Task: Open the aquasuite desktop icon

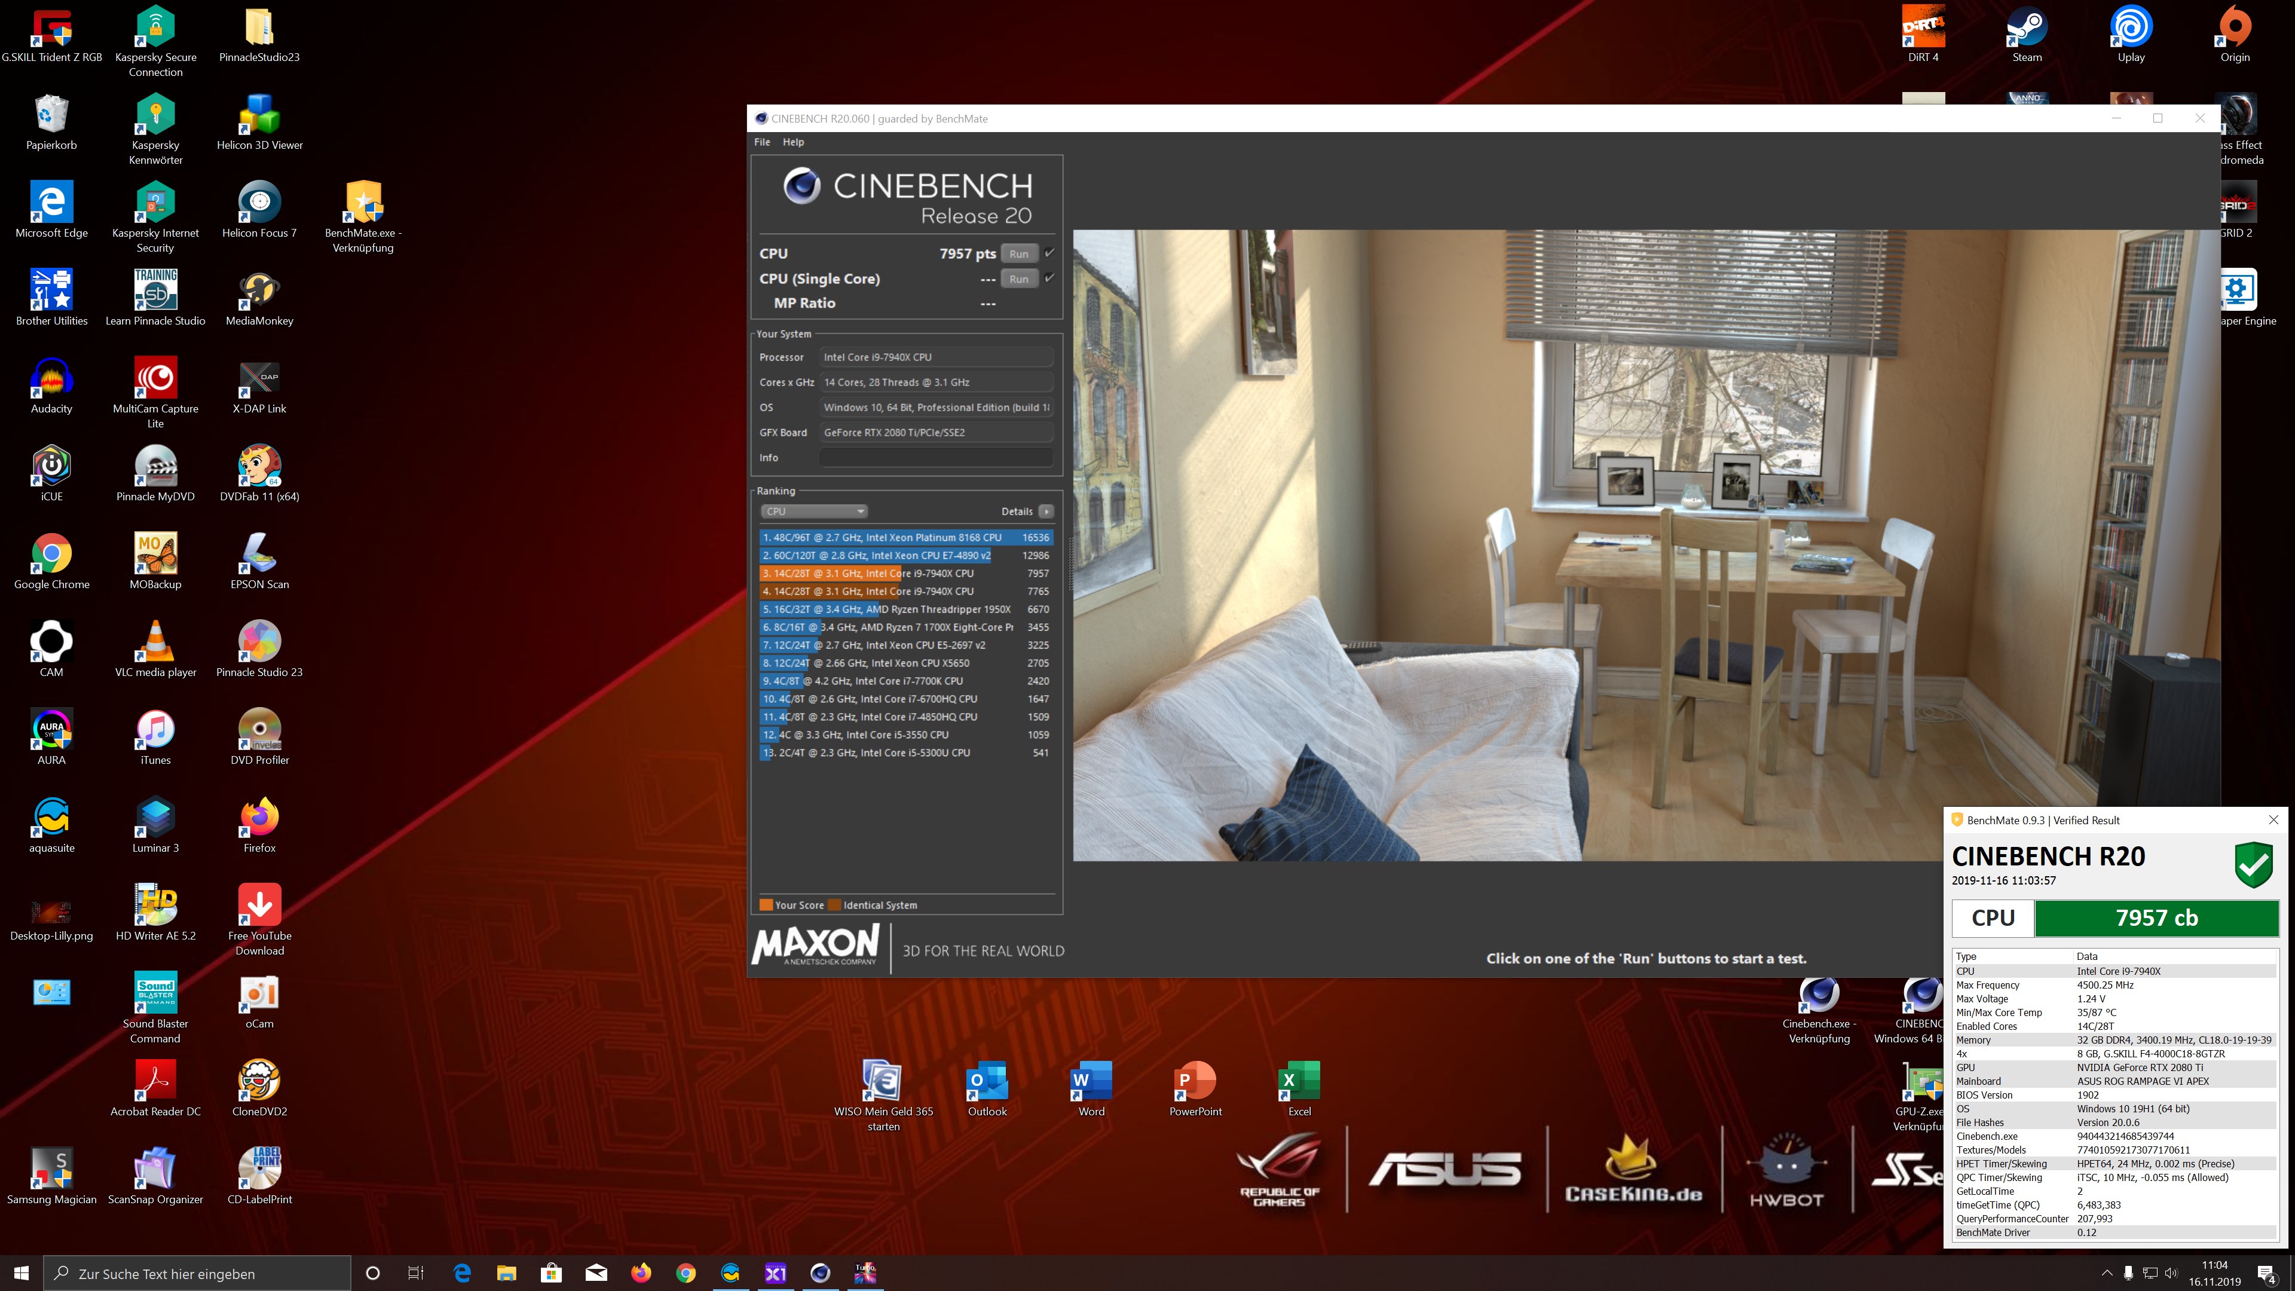Action: click(x=51, y=826)
